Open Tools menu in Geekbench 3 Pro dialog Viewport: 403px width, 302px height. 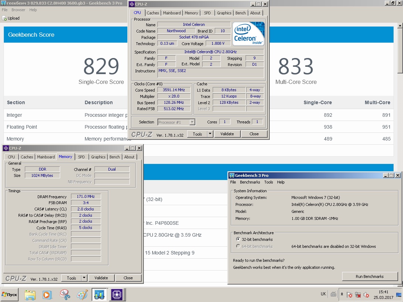coord(268,182)
